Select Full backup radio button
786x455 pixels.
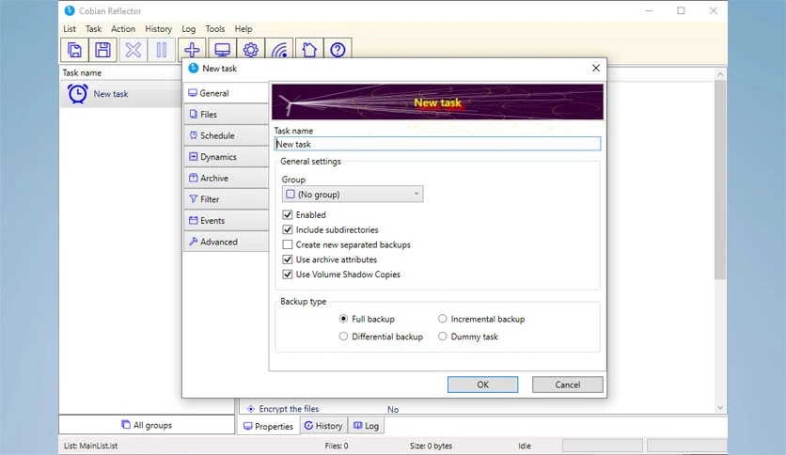(343, 319)
